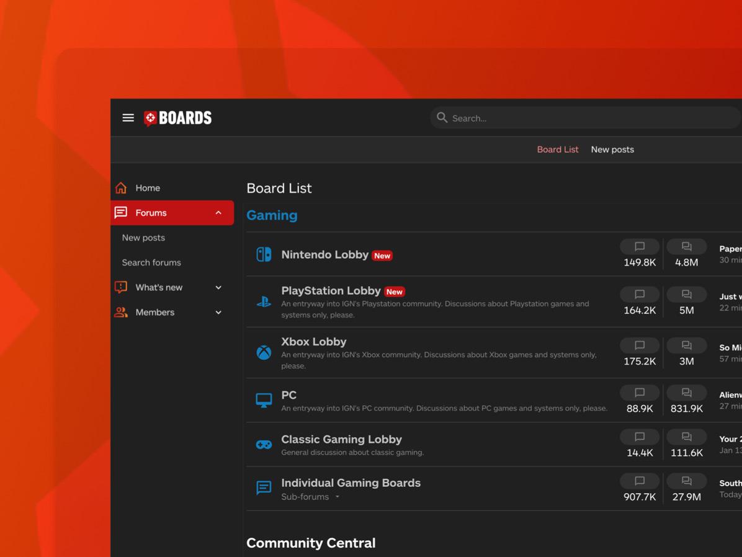The height and width of the screenshot is (557, 742).
Task: Click Search forums in the sidebar
Action: click(x=151, y=262)
